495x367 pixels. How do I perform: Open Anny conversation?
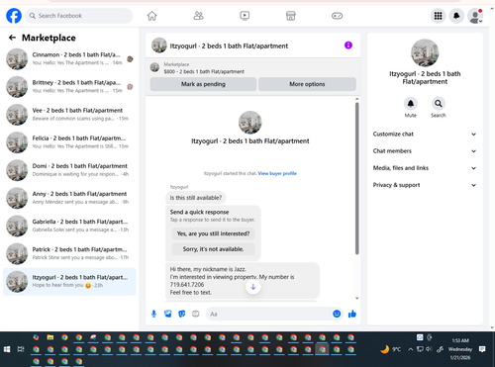pos(69,198)
